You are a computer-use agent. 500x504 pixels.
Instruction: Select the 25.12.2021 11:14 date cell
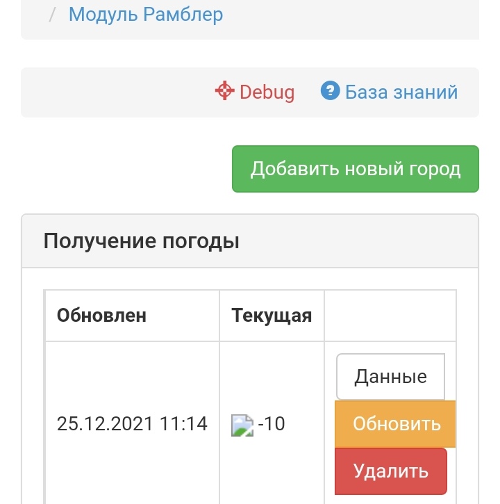(132, 423)
